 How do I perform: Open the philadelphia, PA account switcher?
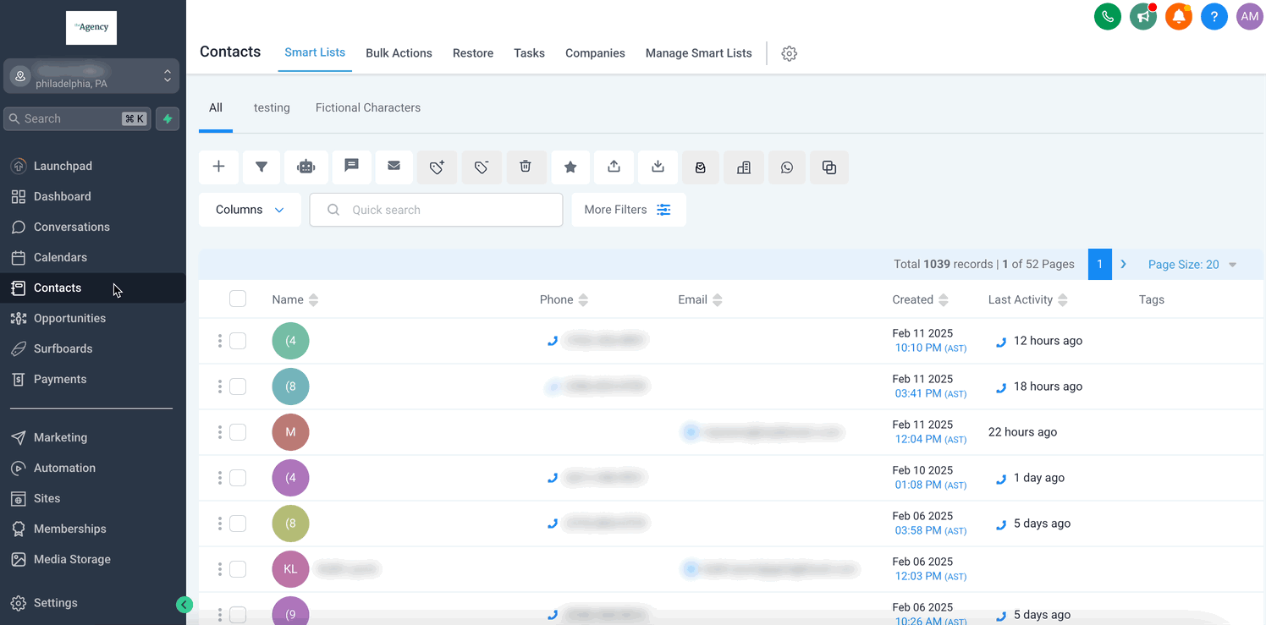pos(91,76)
